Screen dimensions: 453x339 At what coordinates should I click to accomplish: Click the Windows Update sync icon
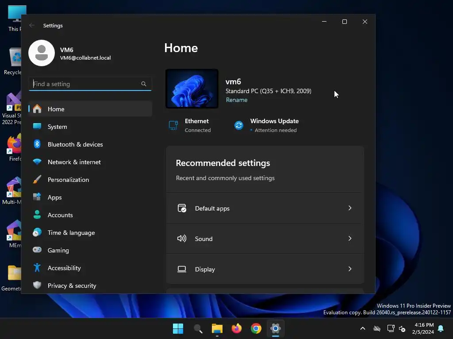pos(239,125)
